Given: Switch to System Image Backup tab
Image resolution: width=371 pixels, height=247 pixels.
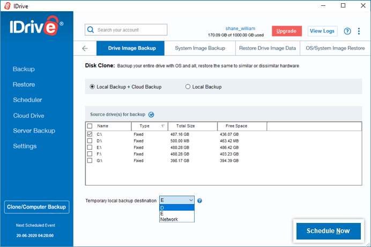Looking at the screenshot, I should [x=200, y=48].
